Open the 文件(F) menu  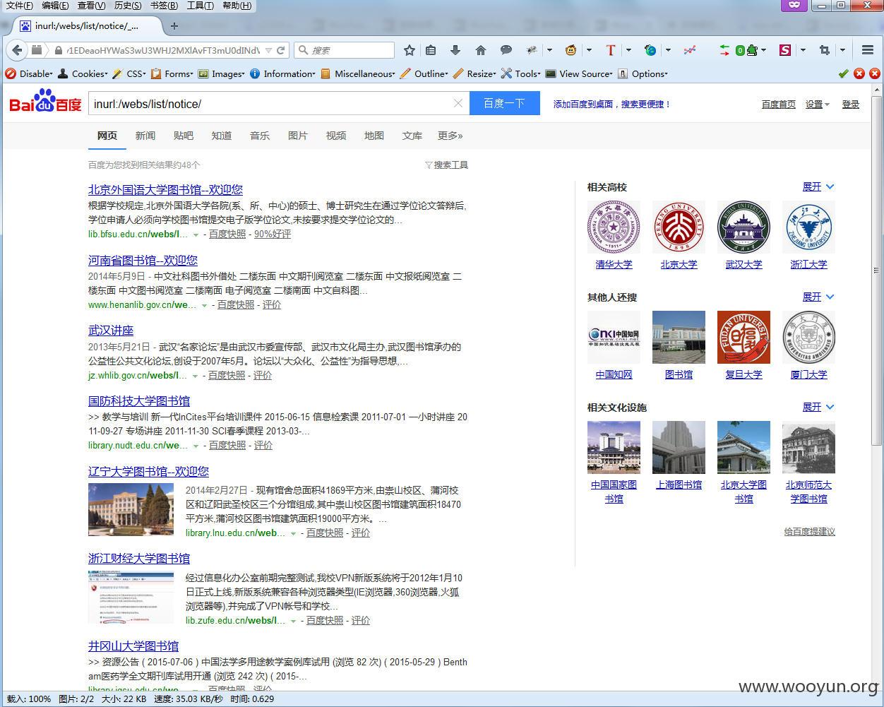click(x=19, y=6)
